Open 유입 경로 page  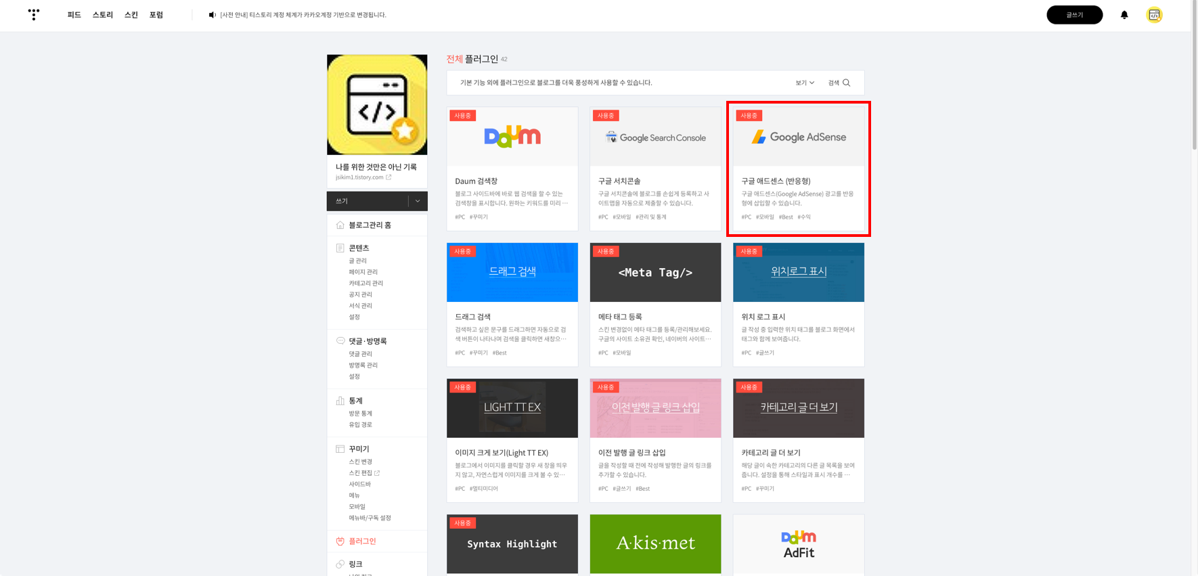(360, 424)
